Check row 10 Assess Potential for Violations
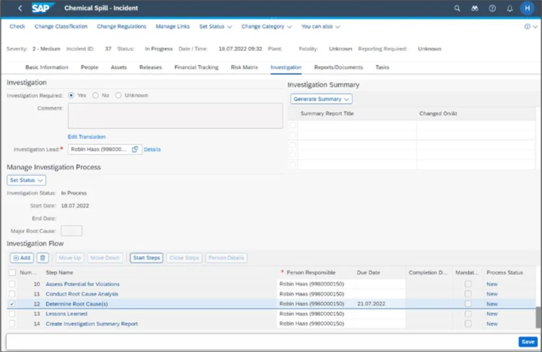Screen dimensions: 542x352 pyautogui.click(x=12, y=284)
